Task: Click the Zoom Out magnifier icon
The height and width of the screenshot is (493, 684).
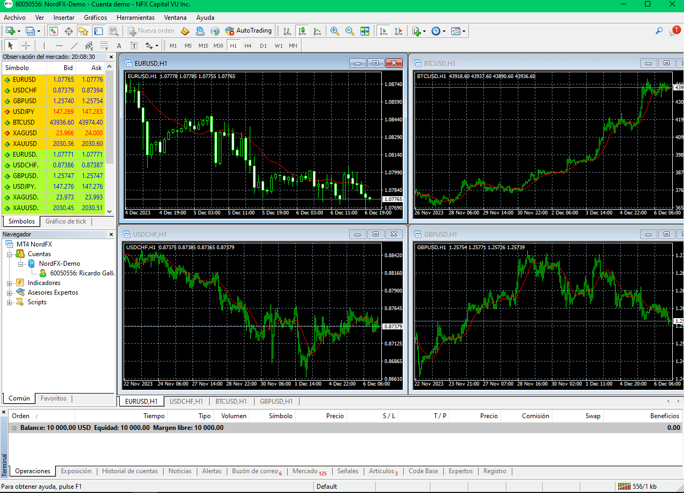Action: (x=350, y=31)
